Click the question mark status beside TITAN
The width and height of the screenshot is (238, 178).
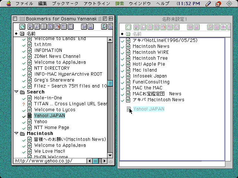pyautogui.click(x=23, y=104)
